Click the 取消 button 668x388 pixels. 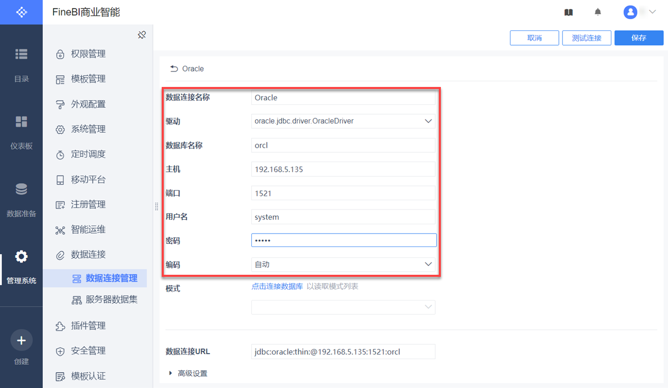coord(535,38)
